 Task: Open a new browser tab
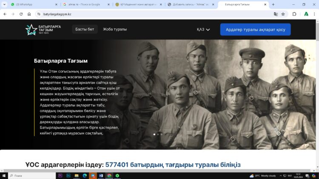[273, 5]
